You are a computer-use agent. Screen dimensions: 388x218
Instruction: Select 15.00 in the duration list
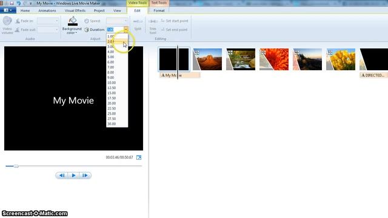click(x=117, y=93)
